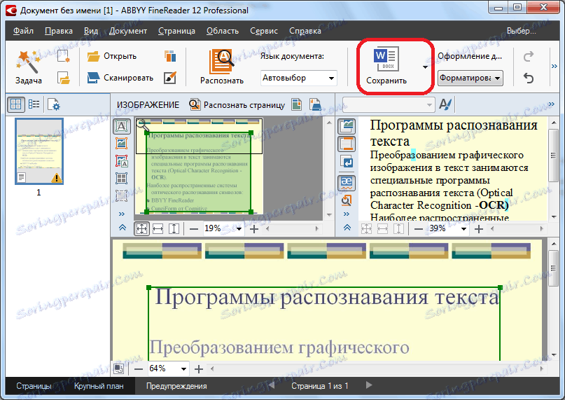The image size is (565, 400).
Task: Toggle uncertain characters highlight icon
Action: pyautogui.click(x=347, y=182)
